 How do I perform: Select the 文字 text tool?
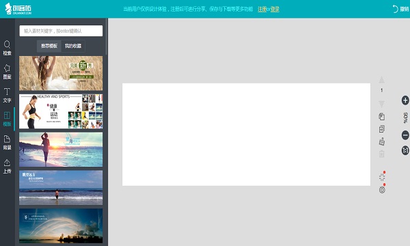[x=7, y=95]
